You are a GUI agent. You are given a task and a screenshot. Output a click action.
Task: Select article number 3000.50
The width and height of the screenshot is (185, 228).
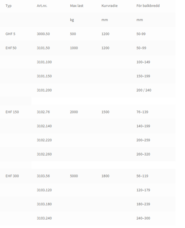43,34
